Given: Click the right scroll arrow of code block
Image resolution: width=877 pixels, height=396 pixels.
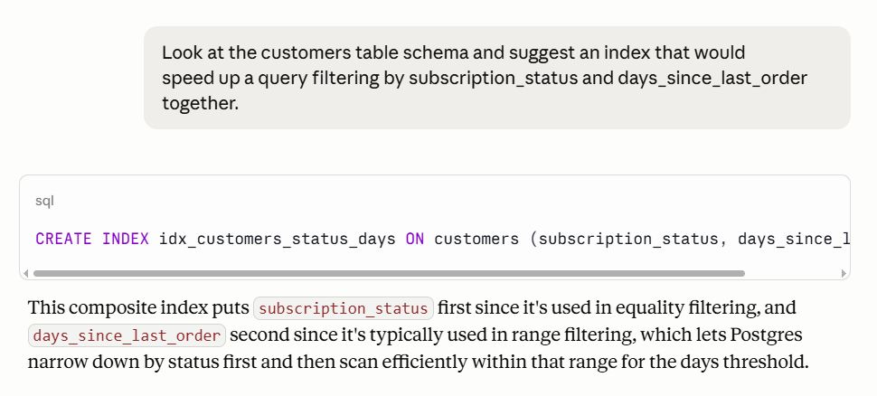Looking at the screenshot, I should pos(844,274).
